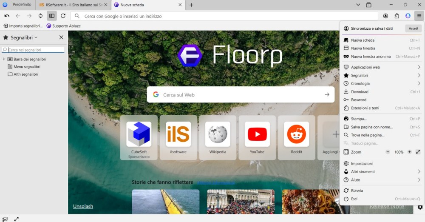Click the Cerca nei segnalibri field
The width and height of the screenshot is (425, 222).
click(x=33, y=50)
